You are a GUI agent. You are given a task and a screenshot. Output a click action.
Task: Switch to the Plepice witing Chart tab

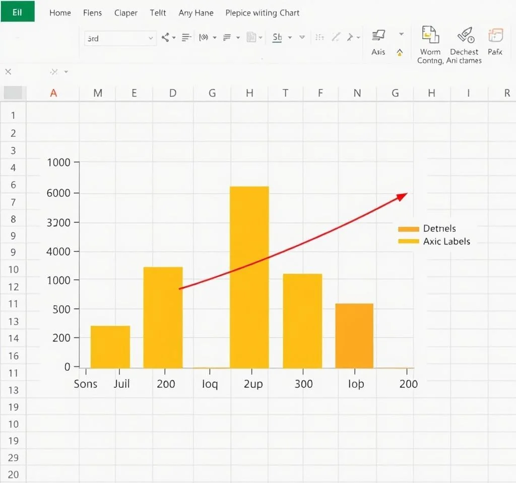[x=262, y=13]
